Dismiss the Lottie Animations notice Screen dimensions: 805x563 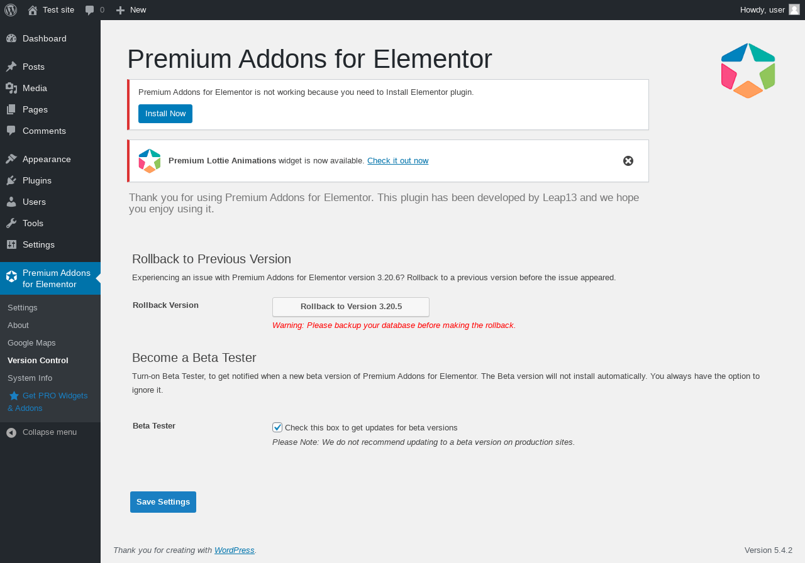628,161
